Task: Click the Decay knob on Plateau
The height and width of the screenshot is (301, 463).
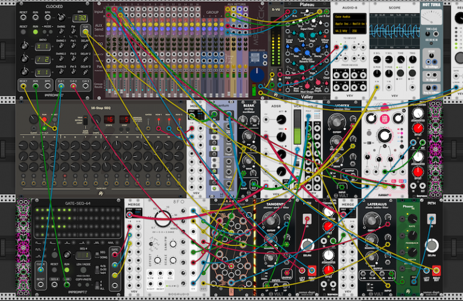Action: (x=318, y=50)
